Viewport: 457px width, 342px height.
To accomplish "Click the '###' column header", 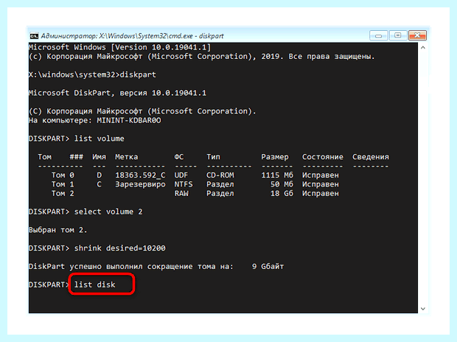I will point(77,157).
